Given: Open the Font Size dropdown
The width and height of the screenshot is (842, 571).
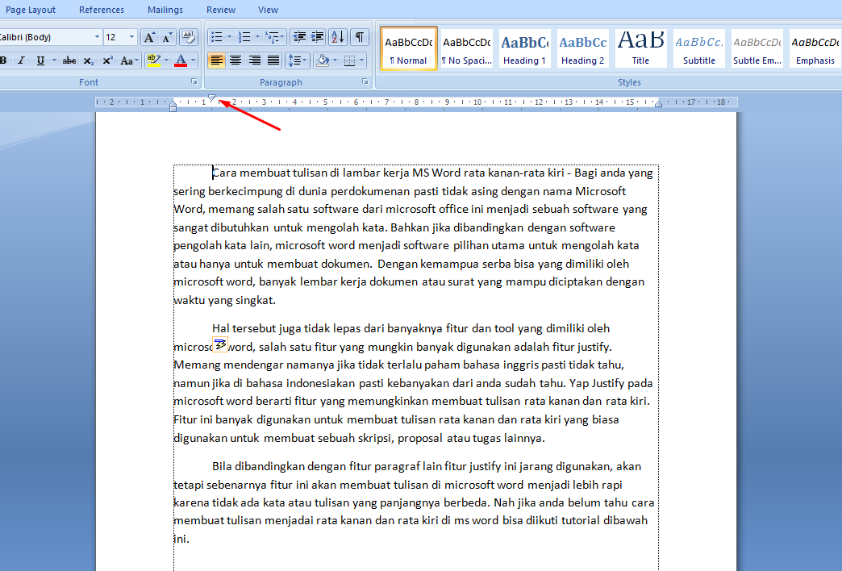Looking at the screenshot, I should (x=131, y=37).
